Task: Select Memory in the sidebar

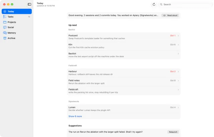Action: [17, 33]
